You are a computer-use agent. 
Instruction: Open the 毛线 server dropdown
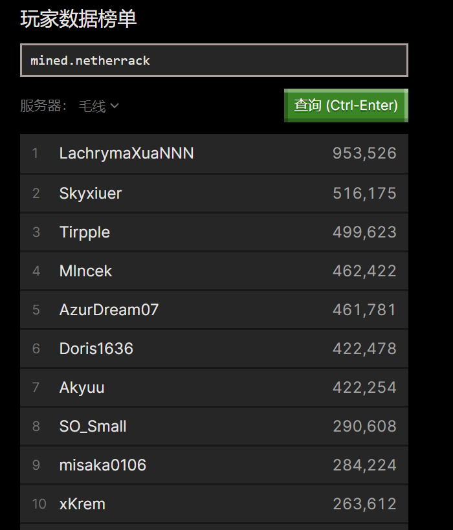(x=98, y=105)
